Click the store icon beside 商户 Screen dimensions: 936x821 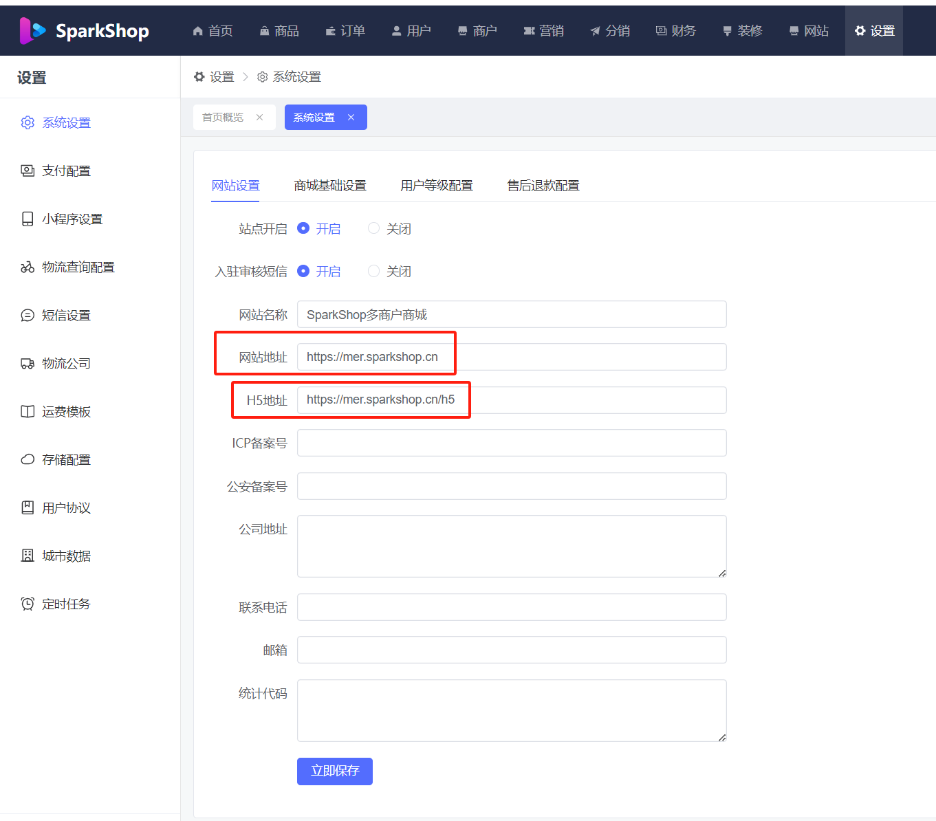point(462,31)
